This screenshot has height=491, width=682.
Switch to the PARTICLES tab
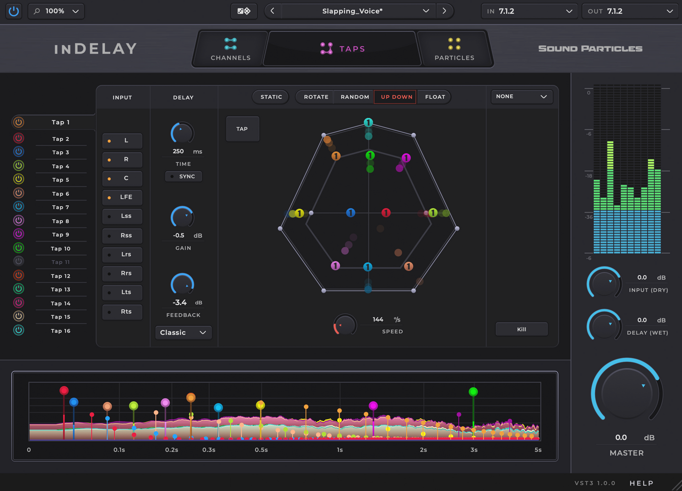tap(454, 49)
